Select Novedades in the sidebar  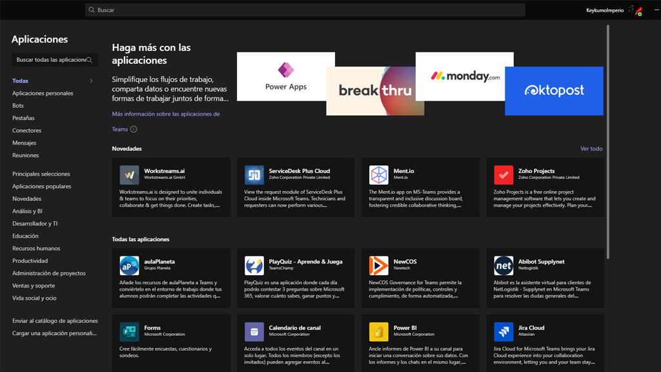click(x=26, y=199)
